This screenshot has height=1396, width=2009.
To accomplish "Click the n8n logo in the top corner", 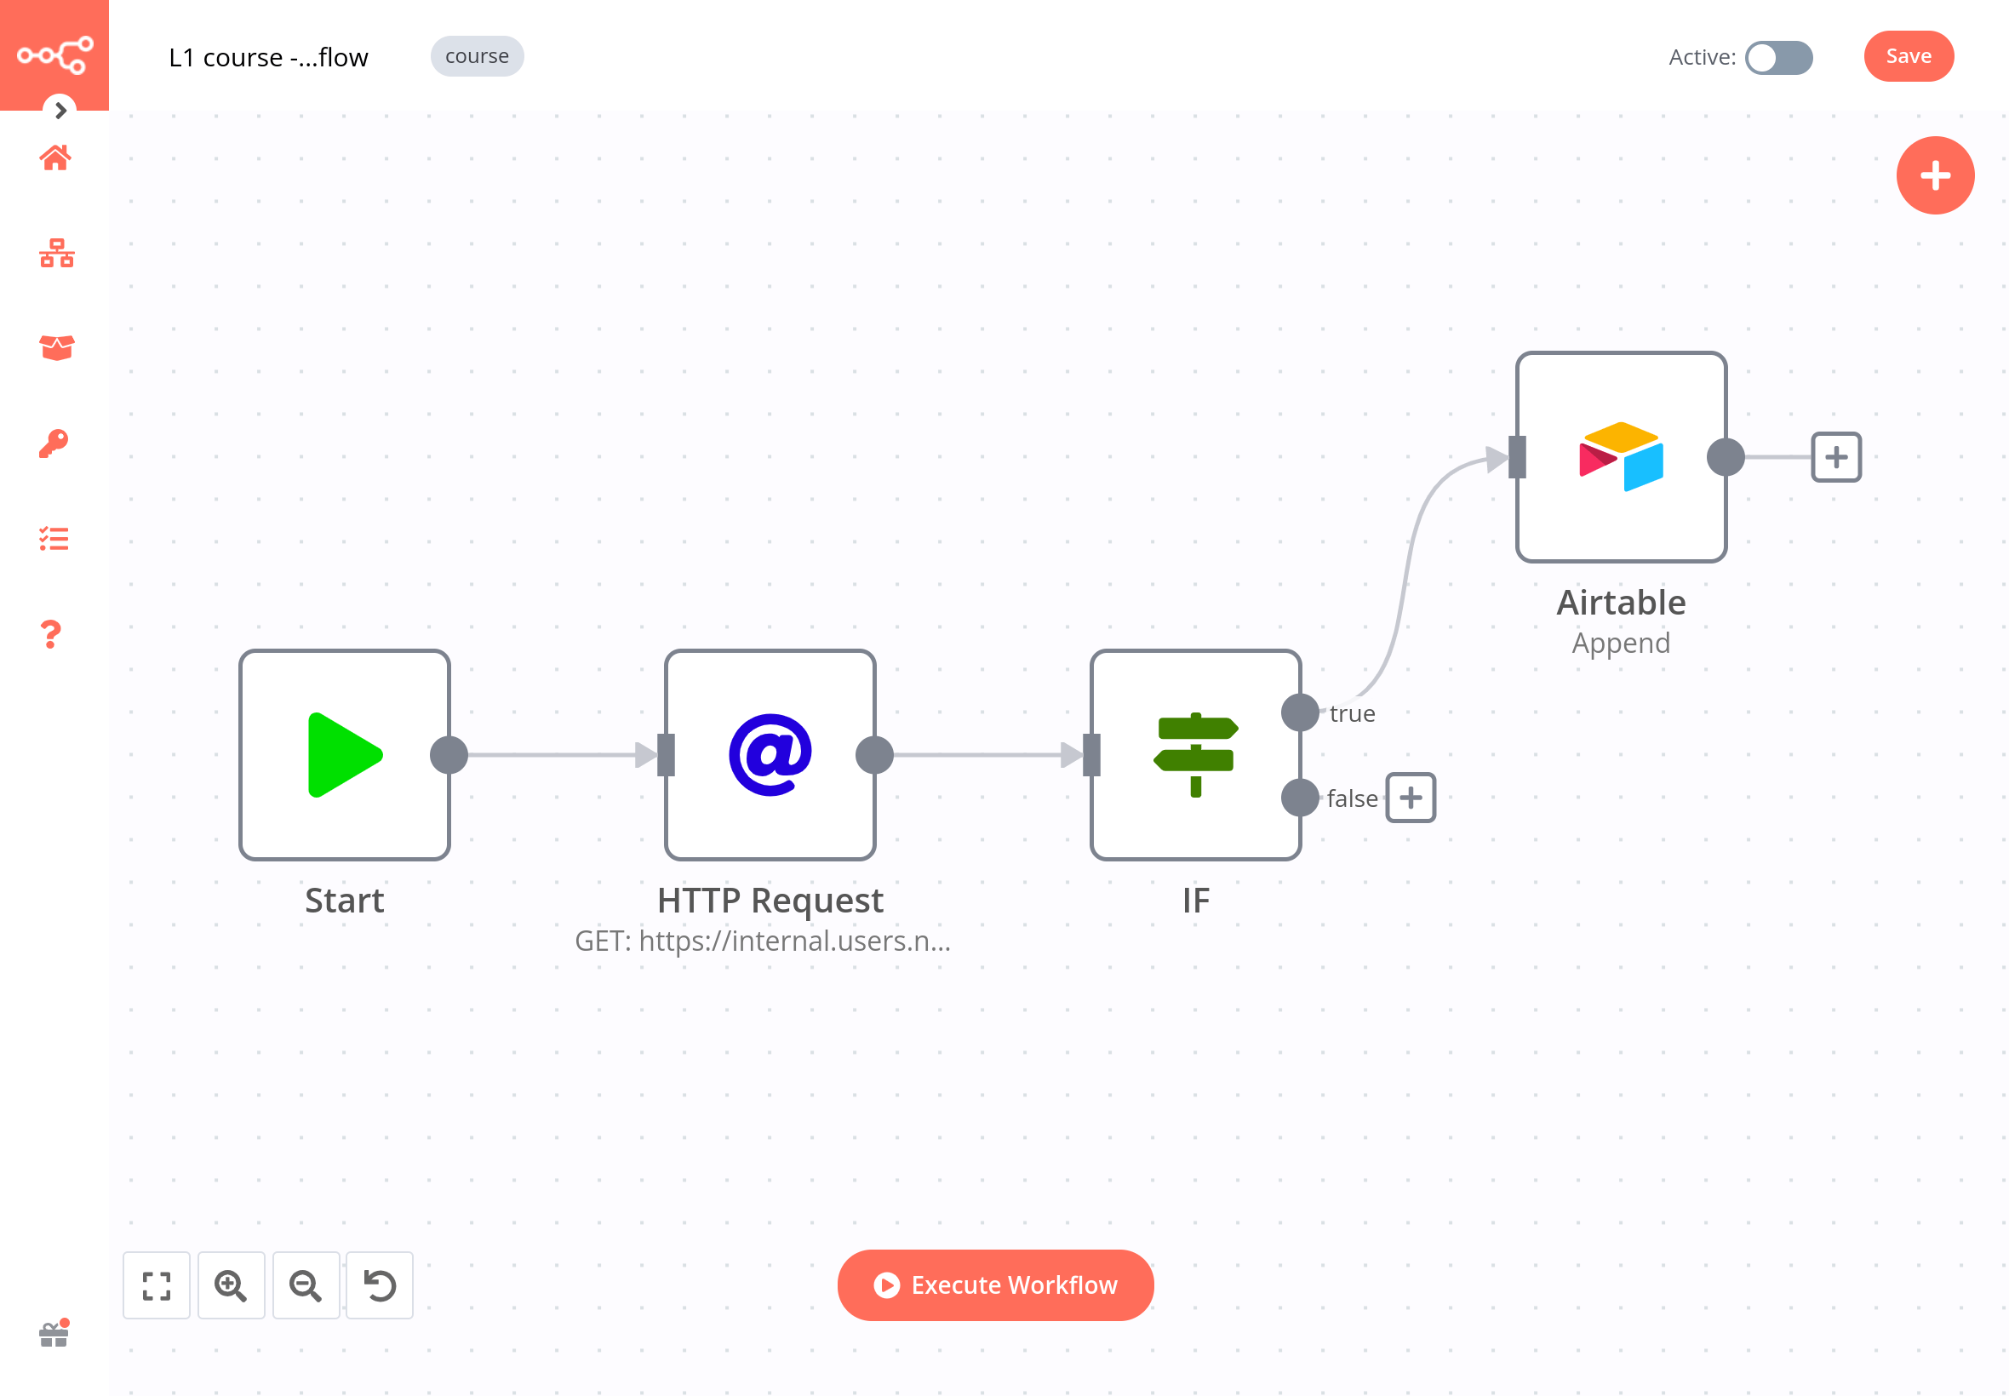I will [54, 54].
